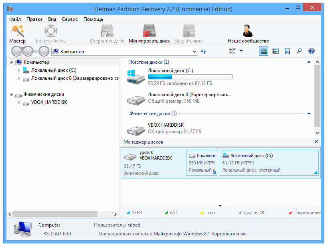Open navigation history dropdown arrow
Screen dimensions: 328x251
pyautogui.click(x=36, y=51)
